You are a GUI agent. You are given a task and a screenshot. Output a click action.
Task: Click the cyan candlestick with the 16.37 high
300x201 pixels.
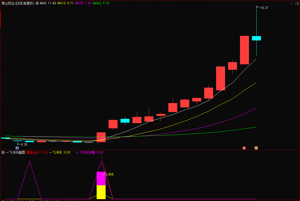click(256, 38)
